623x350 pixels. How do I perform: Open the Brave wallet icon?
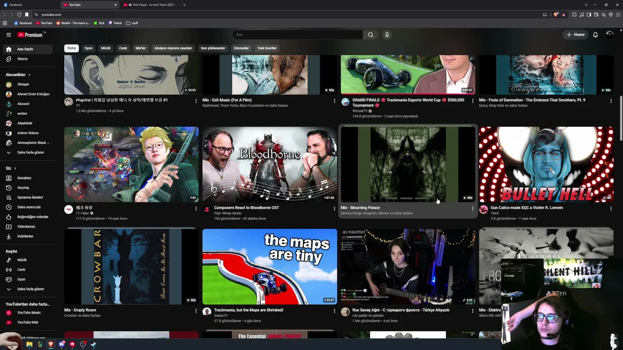(x=597, y=15)
